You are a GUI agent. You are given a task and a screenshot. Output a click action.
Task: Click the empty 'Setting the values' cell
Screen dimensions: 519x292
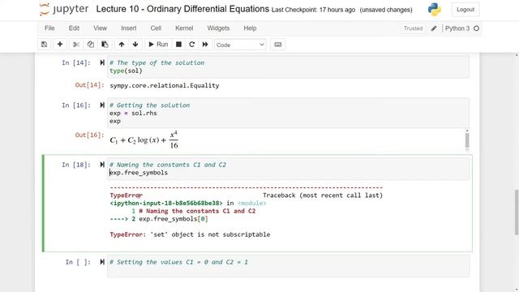pyautogui.click(x=288, y=266)
